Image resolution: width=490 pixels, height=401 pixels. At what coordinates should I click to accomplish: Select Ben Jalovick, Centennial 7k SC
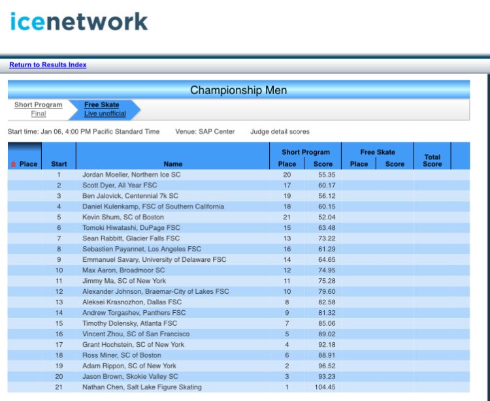tap(130, 196)
